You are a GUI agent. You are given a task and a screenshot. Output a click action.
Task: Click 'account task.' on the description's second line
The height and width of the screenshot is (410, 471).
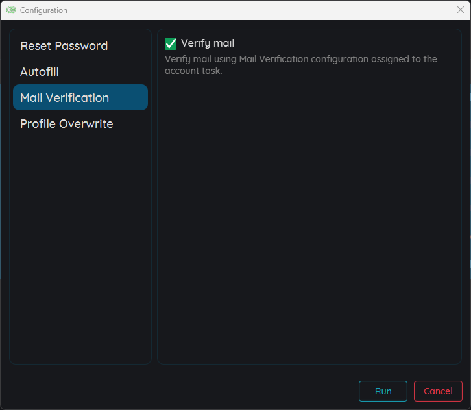point(193,71)
